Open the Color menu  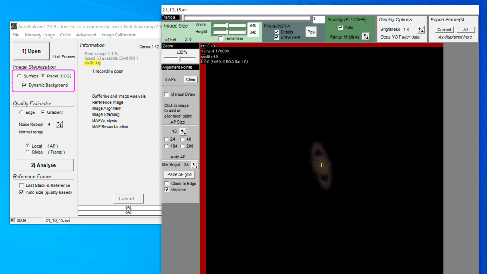pos(65,35)
